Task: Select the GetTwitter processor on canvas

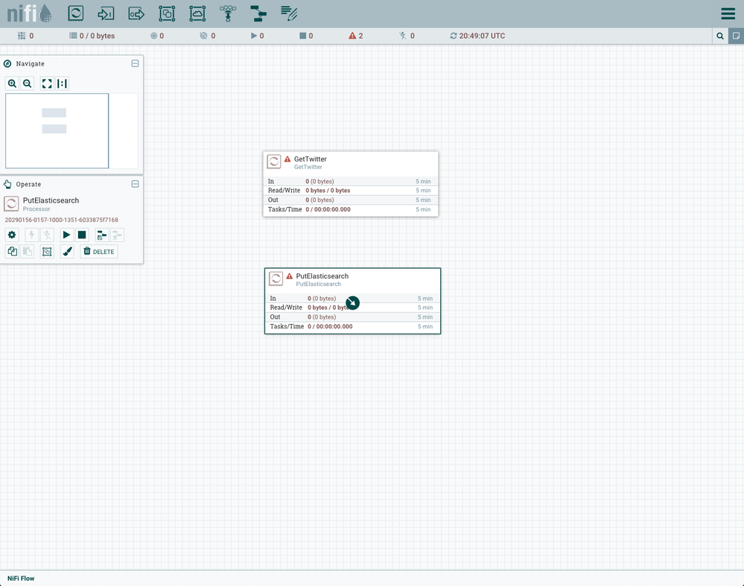Action: tap(350, 162)
